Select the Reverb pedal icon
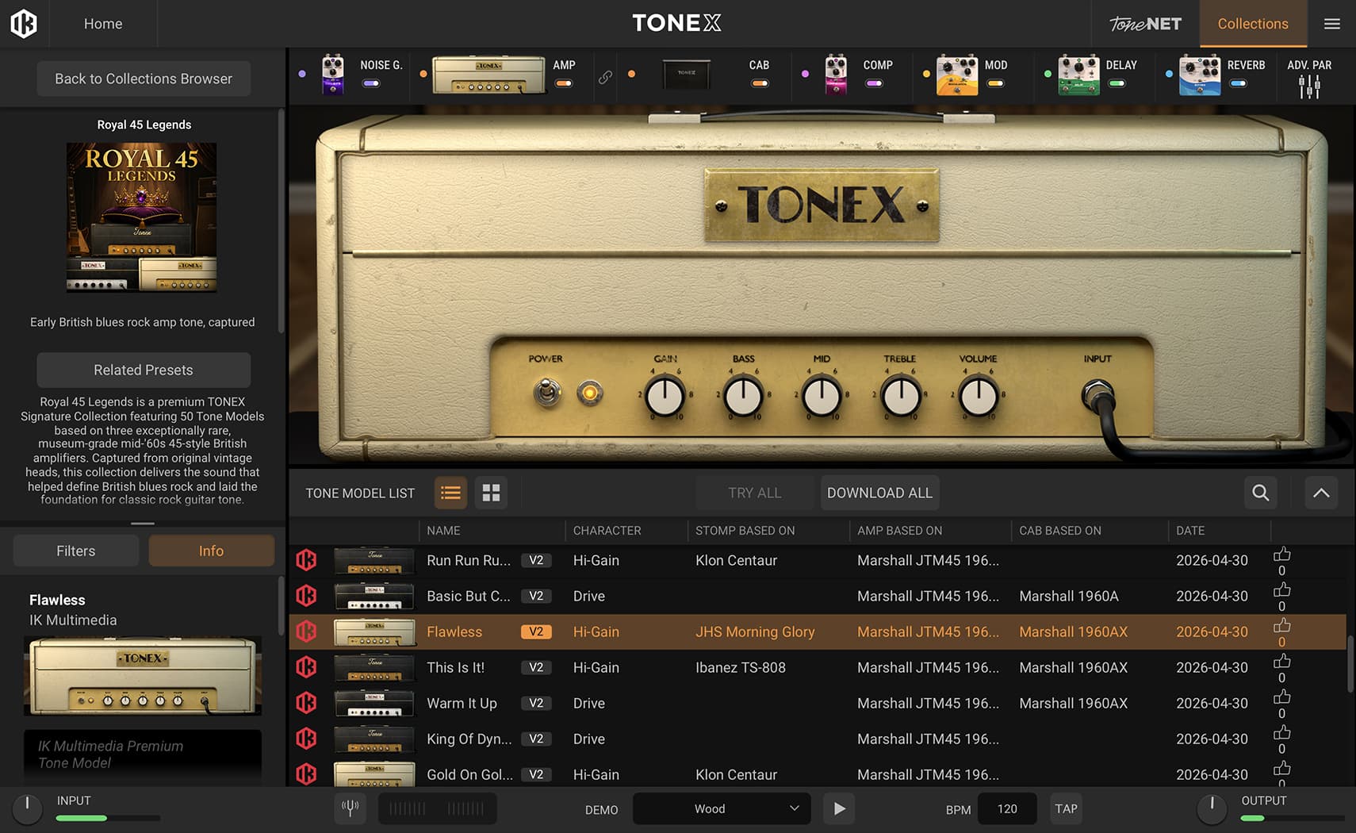This screenshot has width=1356, height=833. (x=1200, y=75)
